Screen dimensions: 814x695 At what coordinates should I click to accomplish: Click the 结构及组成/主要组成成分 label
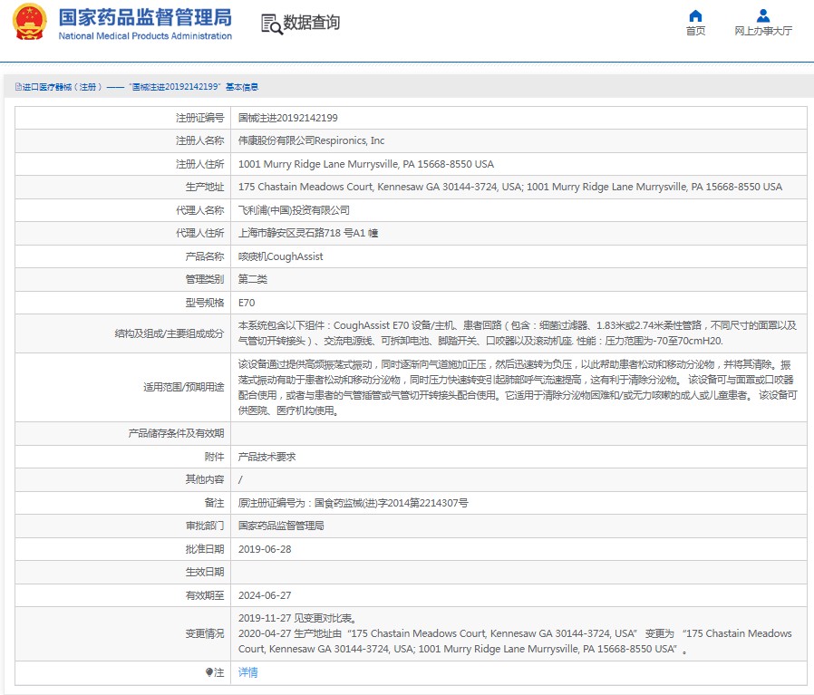170,333
